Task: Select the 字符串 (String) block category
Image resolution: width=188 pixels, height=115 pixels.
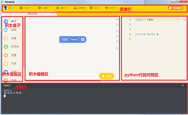Action: (x=11, y=47)
